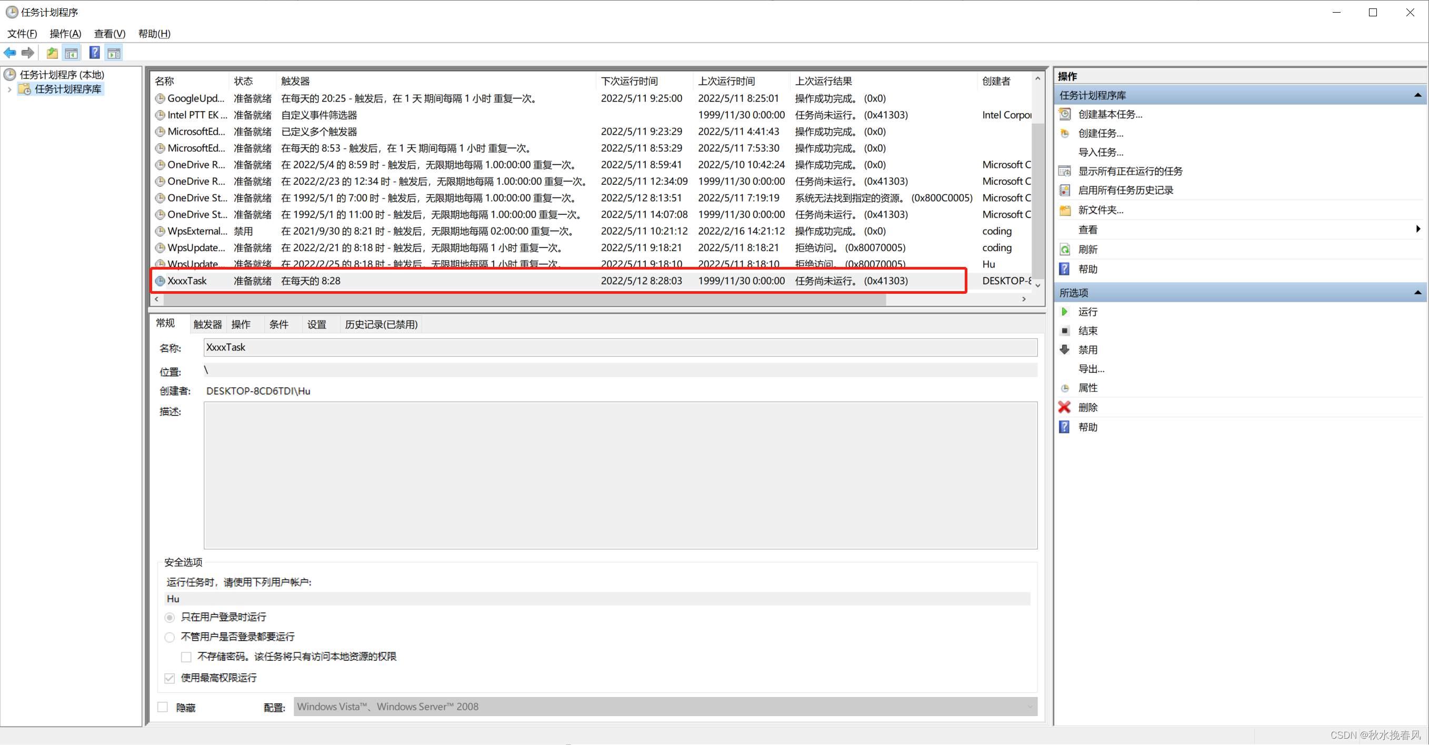This screenshot has width=1429, height=745.
Task: Expand the 任务计划程序库 tree node arrow
Action: [x=9, y=90]
